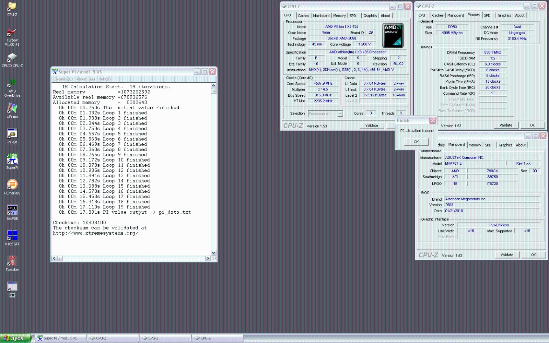Open CPUID CPU-Z desktop shortcut
Viewport: 549px width, 343px height.
tap(12, 60)
